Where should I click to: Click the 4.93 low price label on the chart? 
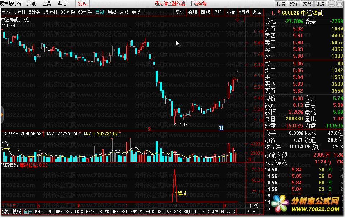[x=183, y=125]
